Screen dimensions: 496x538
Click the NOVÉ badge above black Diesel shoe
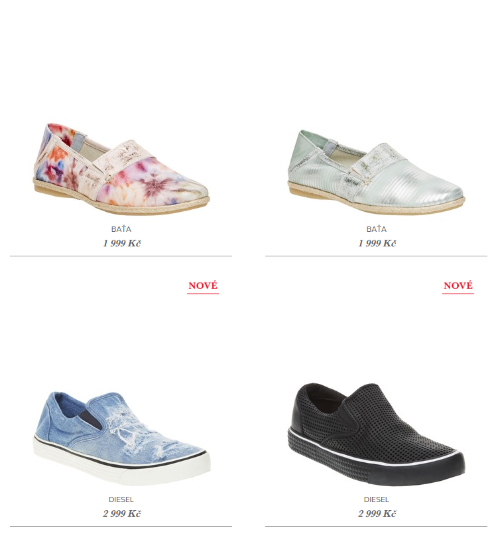click(x=458, y=286)
